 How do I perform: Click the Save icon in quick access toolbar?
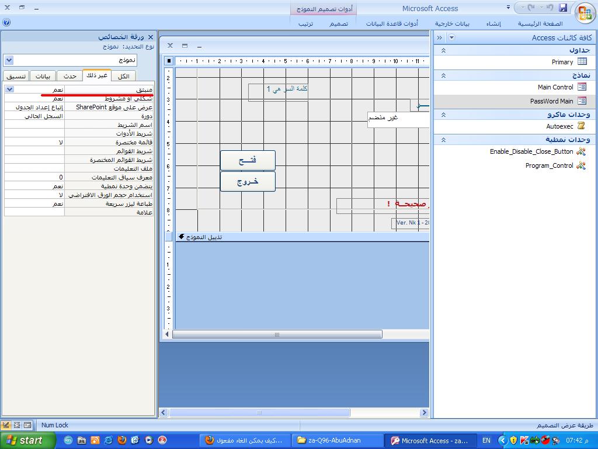563,8
